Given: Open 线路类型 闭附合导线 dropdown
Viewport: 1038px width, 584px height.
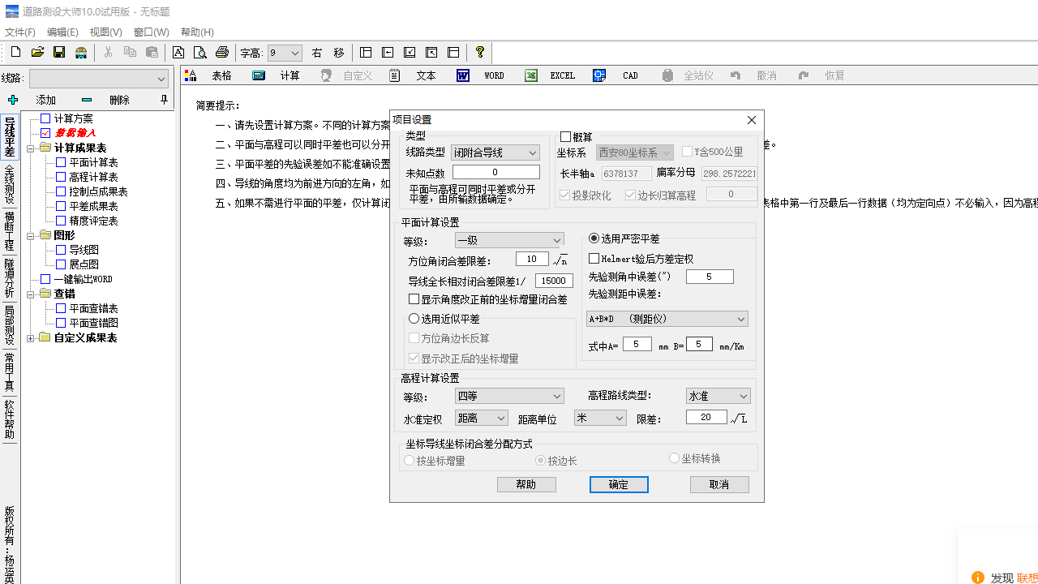Looking at the screenshot, I should click(495, 152).
